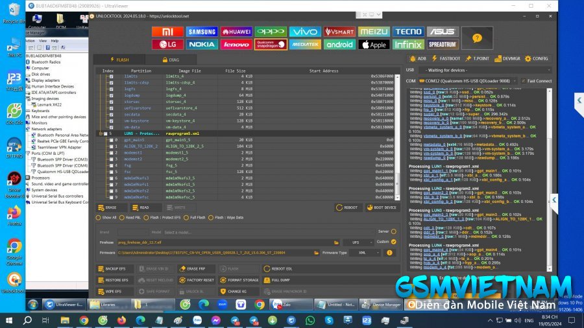This screenshot has height=328, width=584.
Task: Click the FACTORY RESET button
Action: (x=196, y=280)
